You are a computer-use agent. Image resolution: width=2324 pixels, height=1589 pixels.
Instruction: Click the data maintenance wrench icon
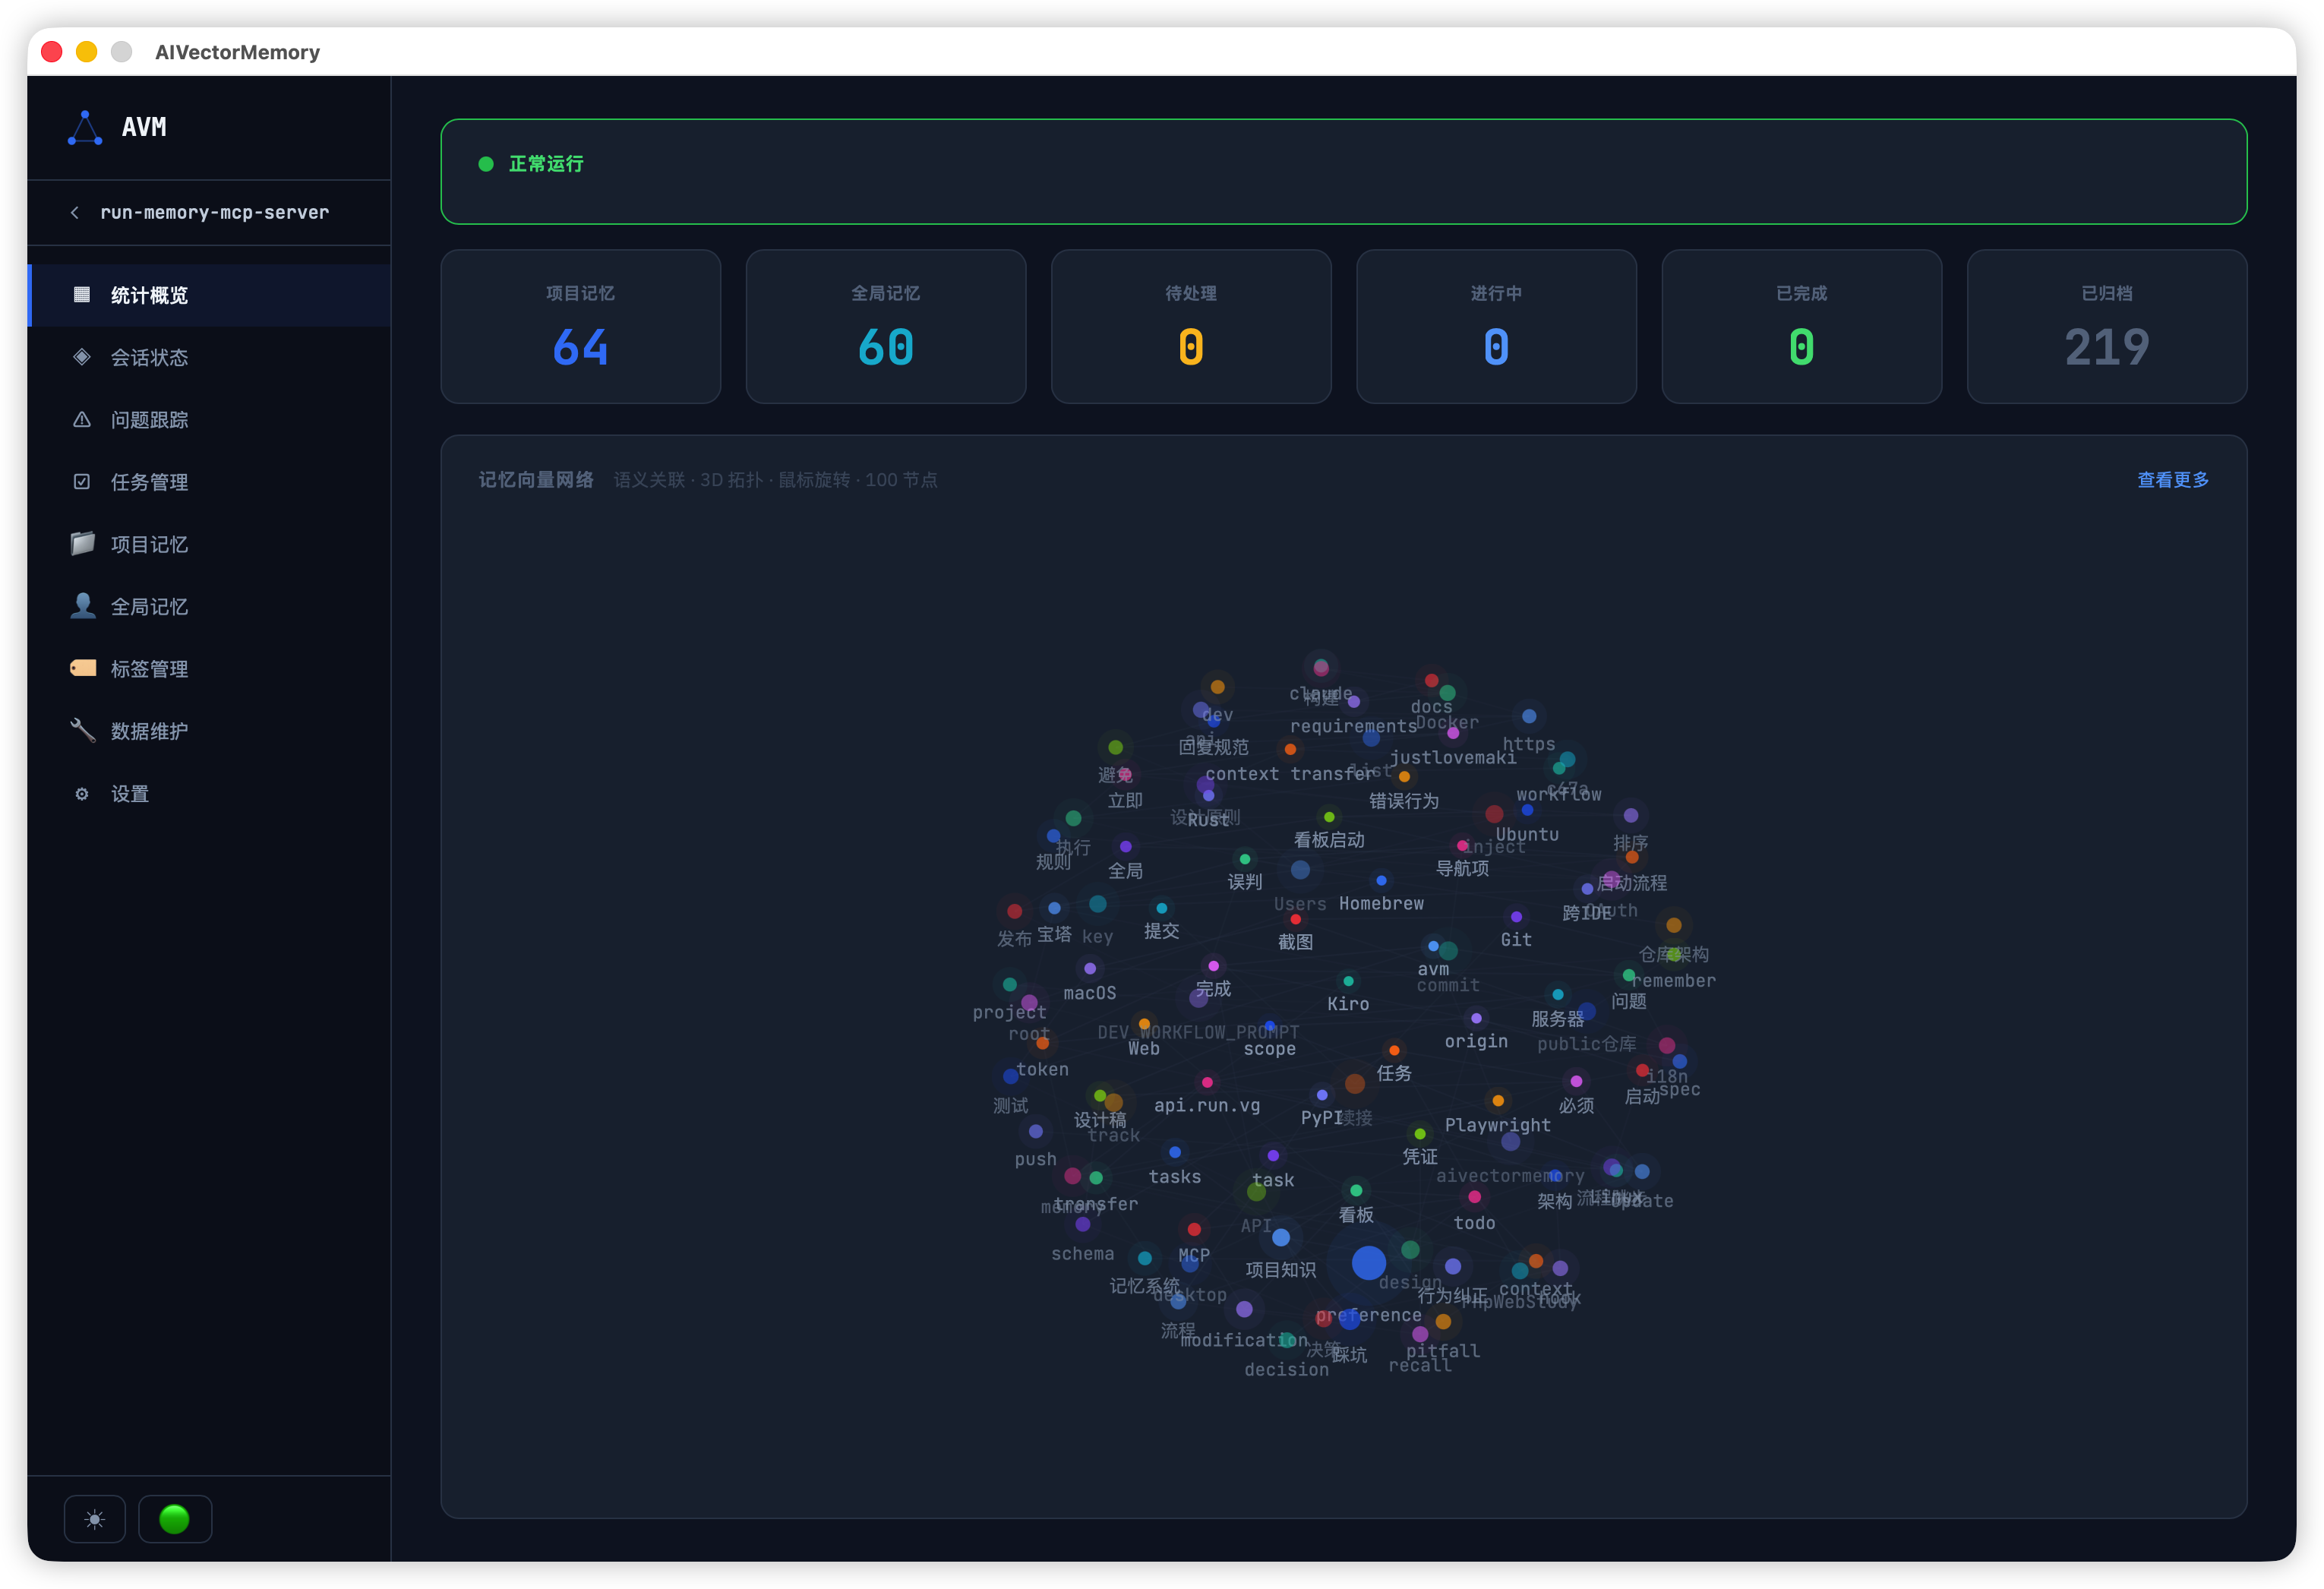(x=82, y=731)
